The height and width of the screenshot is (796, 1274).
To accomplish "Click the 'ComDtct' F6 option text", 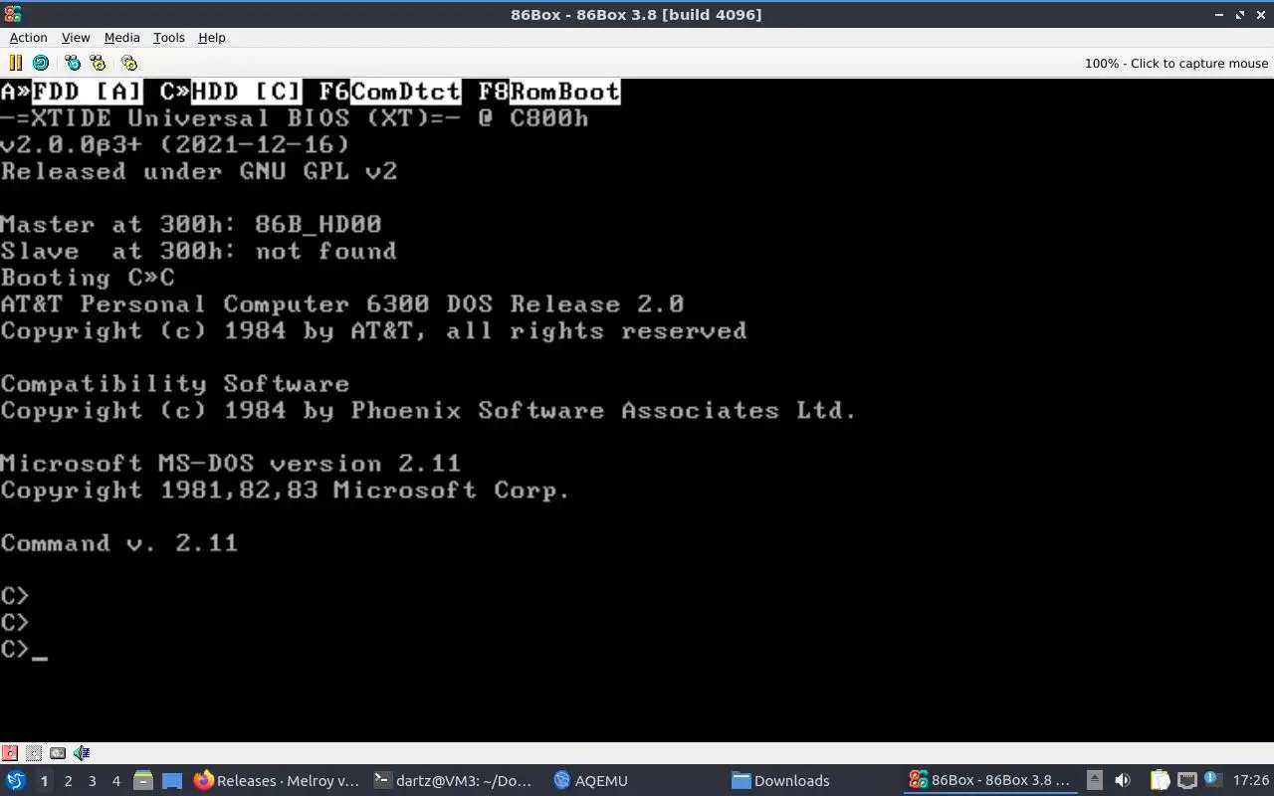I will click(x=406, y=92).
